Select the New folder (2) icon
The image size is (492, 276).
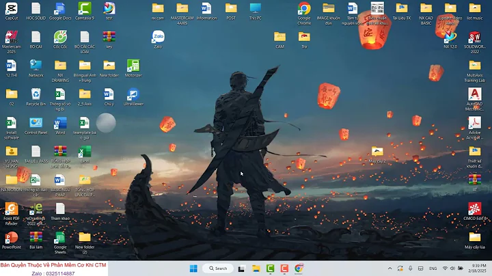pyautogui.click(x=85, y=243)
